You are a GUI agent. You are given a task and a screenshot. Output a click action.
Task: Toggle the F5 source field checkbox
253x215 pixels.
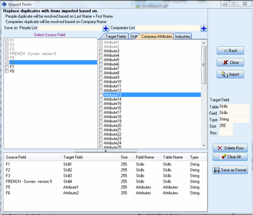[7, 58]
